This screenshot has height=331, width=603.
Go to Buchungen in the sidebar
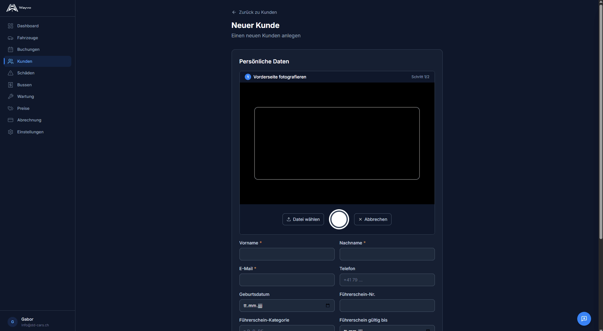pyautogui.click(x=28, y=50)
